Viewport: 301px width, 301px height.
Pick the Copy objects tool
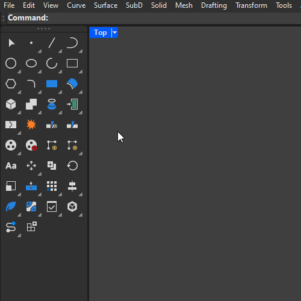coord(52,166)
